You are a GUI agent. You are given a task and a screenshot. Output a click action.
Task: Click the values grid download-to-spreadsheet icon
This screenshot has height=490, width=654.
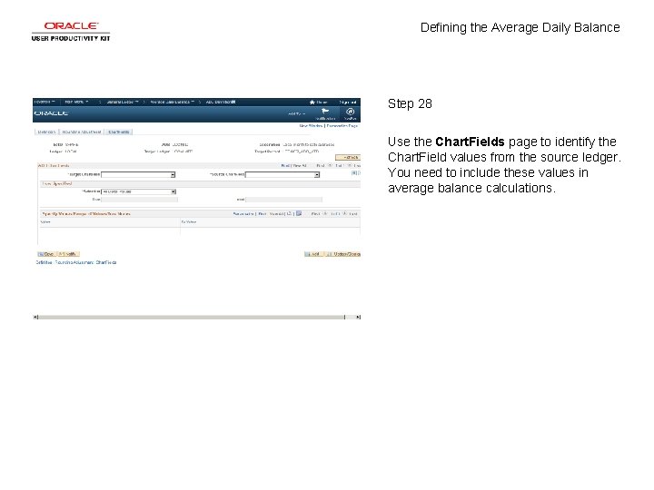tap(299, 213)
